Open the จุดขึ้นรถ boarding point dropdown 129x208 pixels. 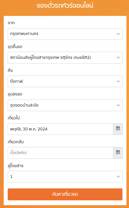(65, 58)
